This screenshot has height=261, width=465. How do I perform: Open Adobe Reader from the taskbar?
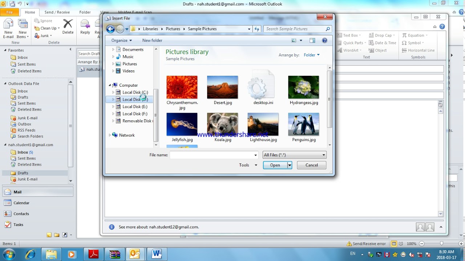point(93,254)
